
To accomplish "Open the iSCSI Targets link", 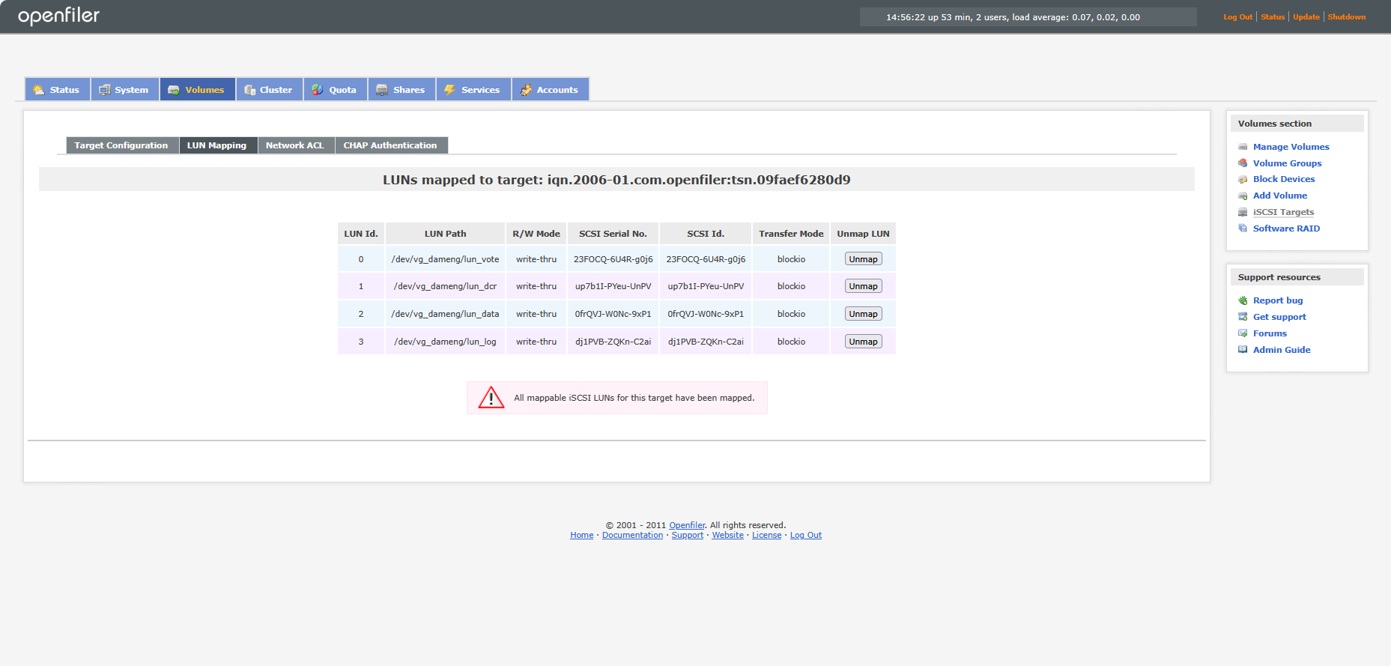I will pyautogui.click(x=1283, y=212).
